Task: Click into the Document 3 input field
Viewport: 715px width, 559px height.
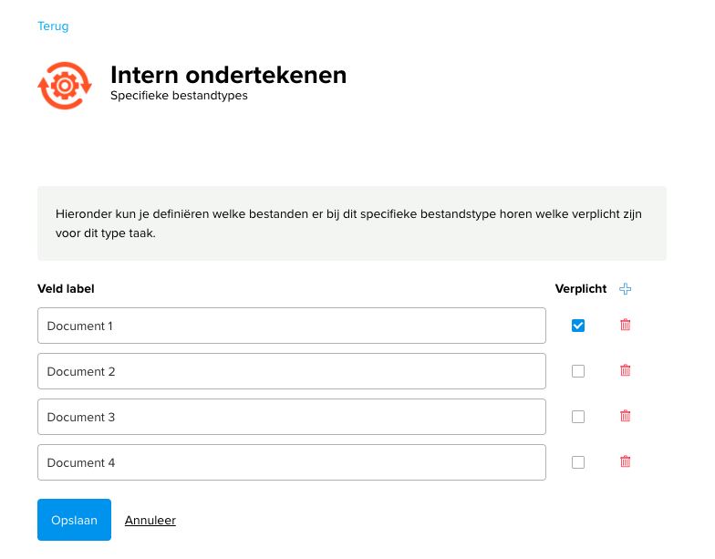Action: (292, 417)
